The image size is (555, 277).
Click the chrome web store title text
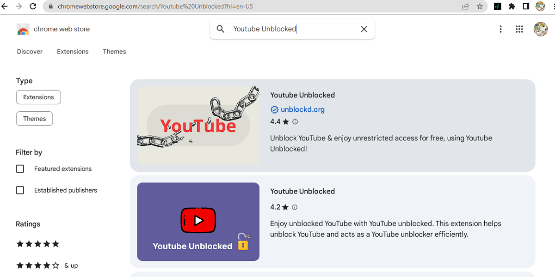[x=62, y=29]
